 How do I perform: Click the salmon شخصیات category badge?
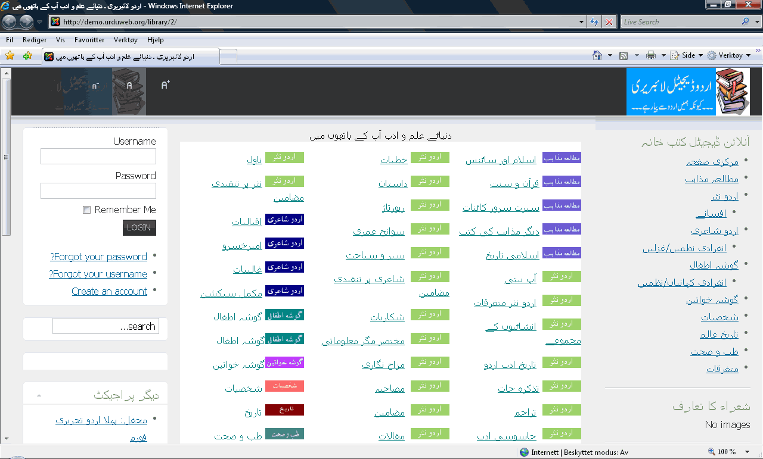[x=284, y=386]
